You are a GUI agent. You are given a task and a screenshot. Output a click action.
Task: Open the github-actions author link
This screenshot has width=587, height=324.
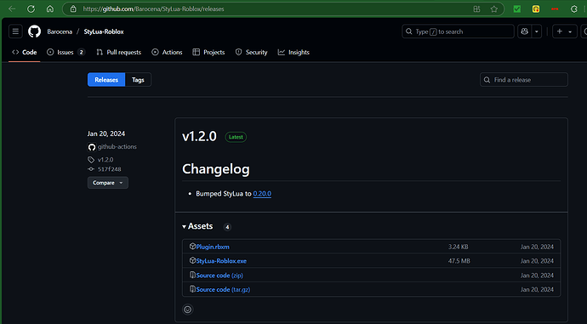[x=117, y=146]
